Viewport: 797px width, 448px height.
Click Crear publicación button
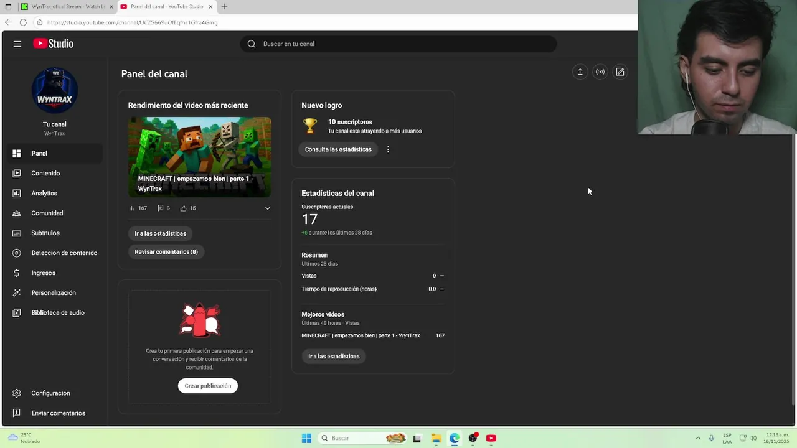(208, 386)
